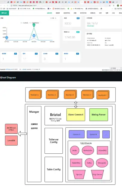Screen dimensions: 122x188
Task: Click the pink Kafka circle
Action: (89, 163)
